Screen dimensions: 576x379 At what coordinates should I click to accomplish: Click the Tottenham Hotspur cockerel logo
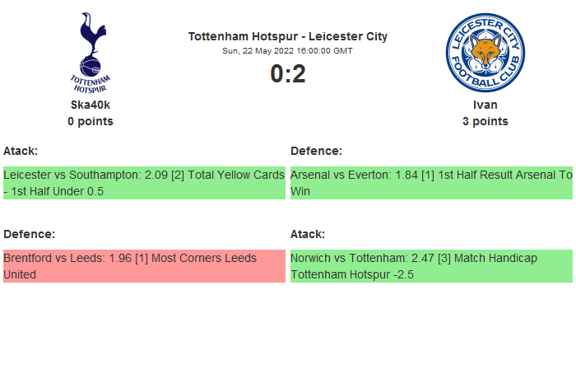point(91,51)
